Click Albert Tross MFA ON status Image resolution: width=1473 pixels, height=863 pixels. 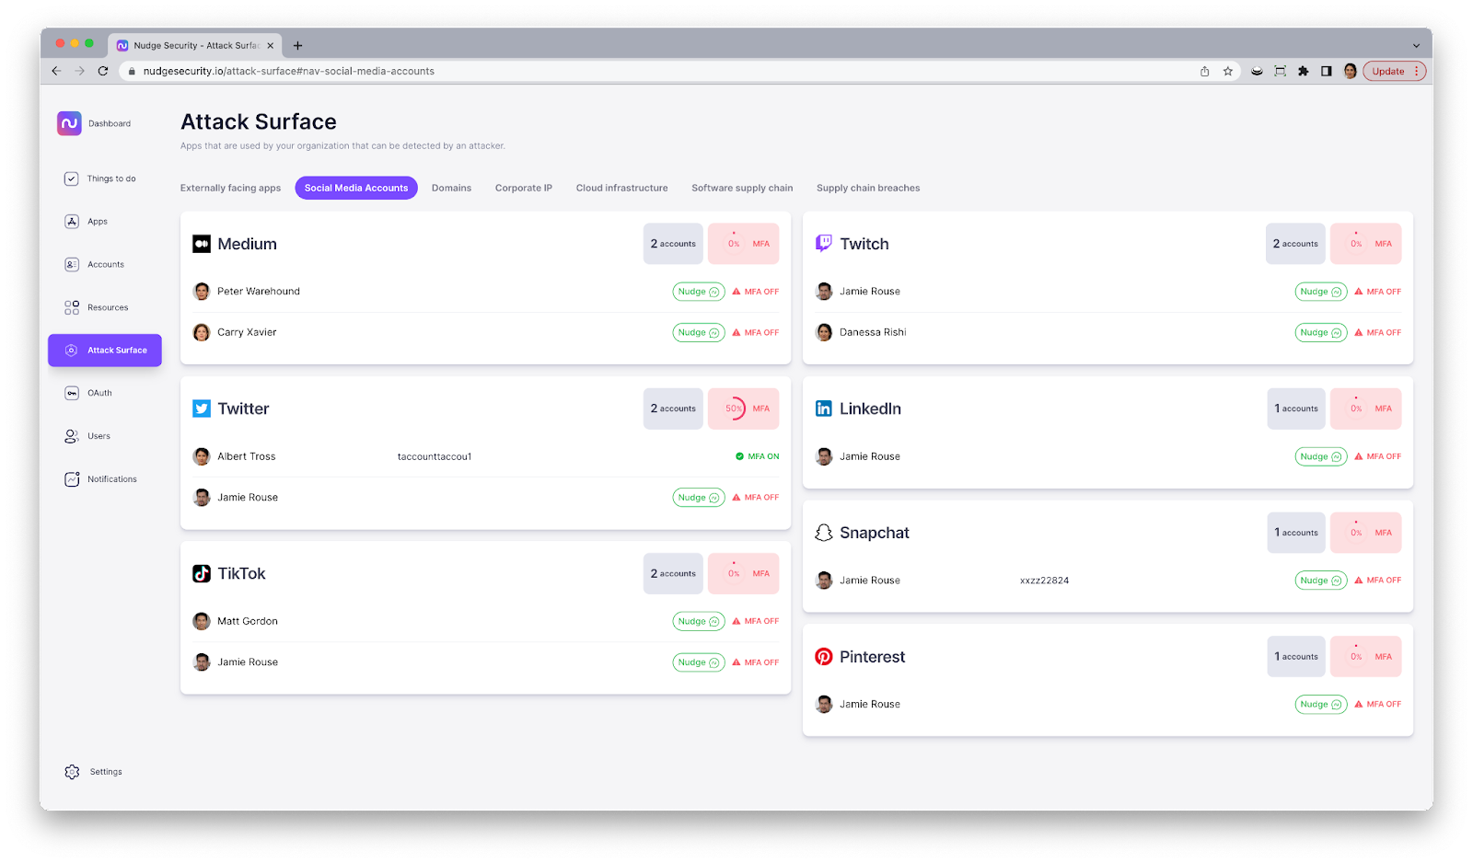coord(758,456)
